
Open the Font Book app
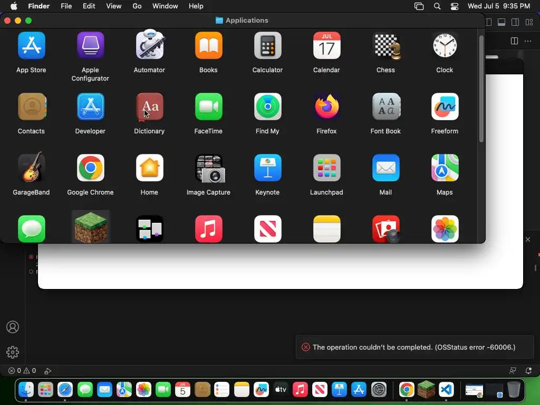coord(385,107)
